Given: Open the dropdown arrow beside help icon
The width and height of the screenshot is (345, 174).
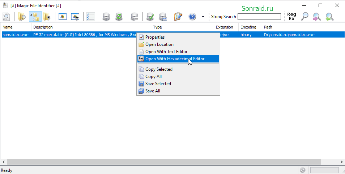Looking at the screenshot, I should coord(203,17).
